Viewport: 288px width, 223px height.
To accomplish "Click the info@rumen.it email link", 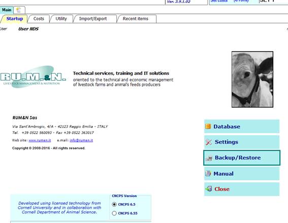I will point(81,140).
